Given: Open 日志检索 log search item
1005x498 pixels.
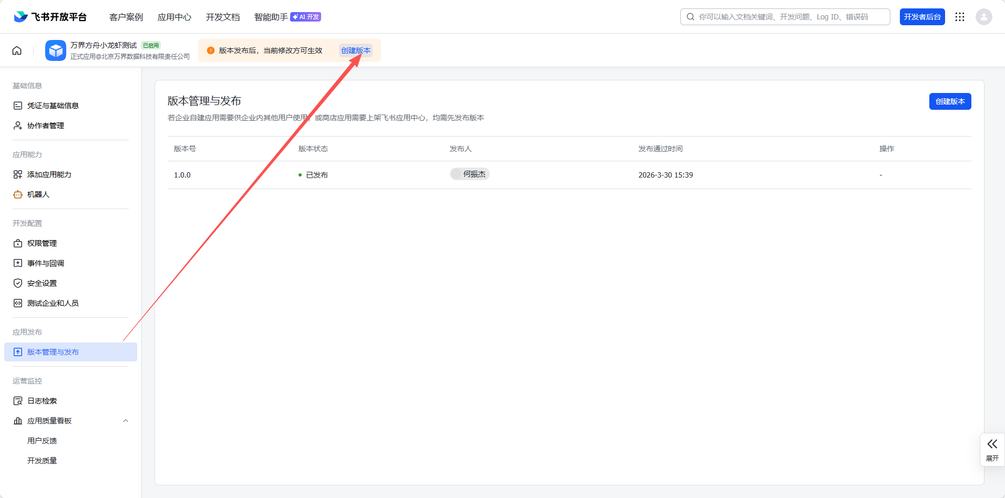Looking at the screenshot, I should pyautogui.click(x=42, y=401).
